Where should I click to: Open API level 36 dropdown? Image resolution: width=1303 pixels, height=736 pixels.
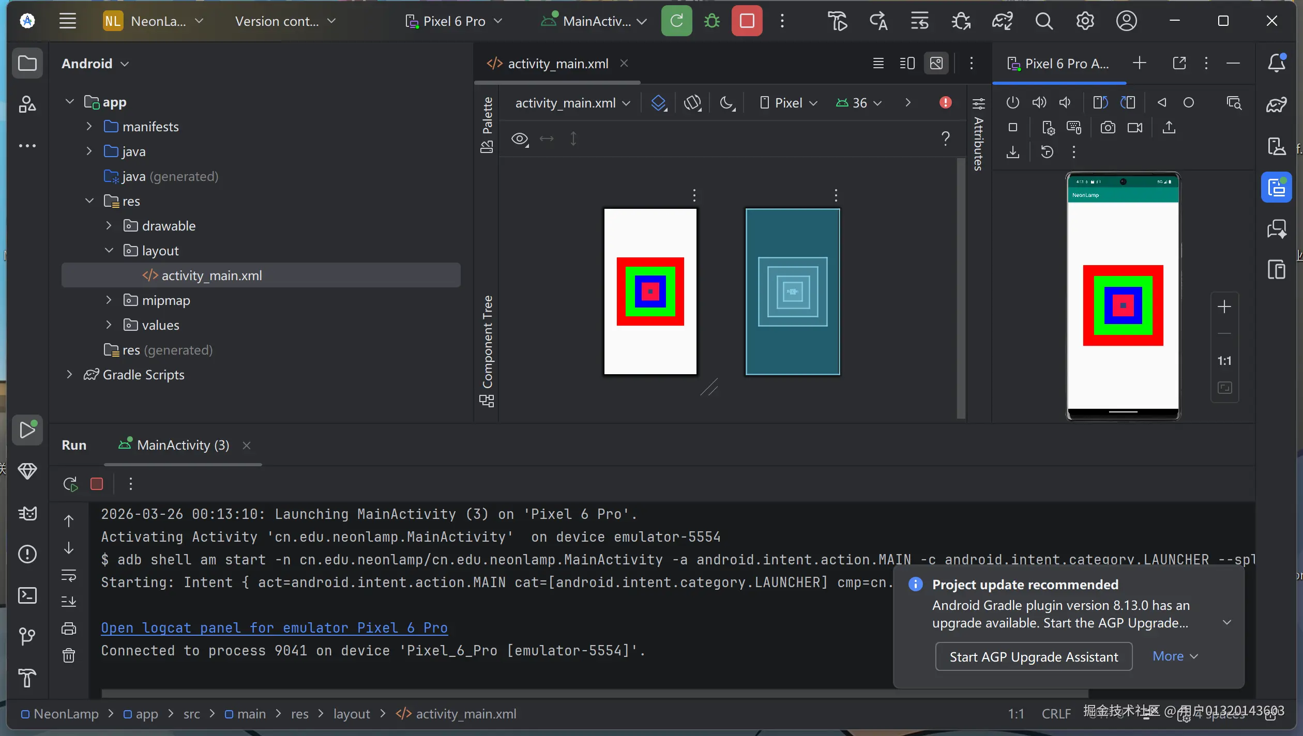[859, 103]
